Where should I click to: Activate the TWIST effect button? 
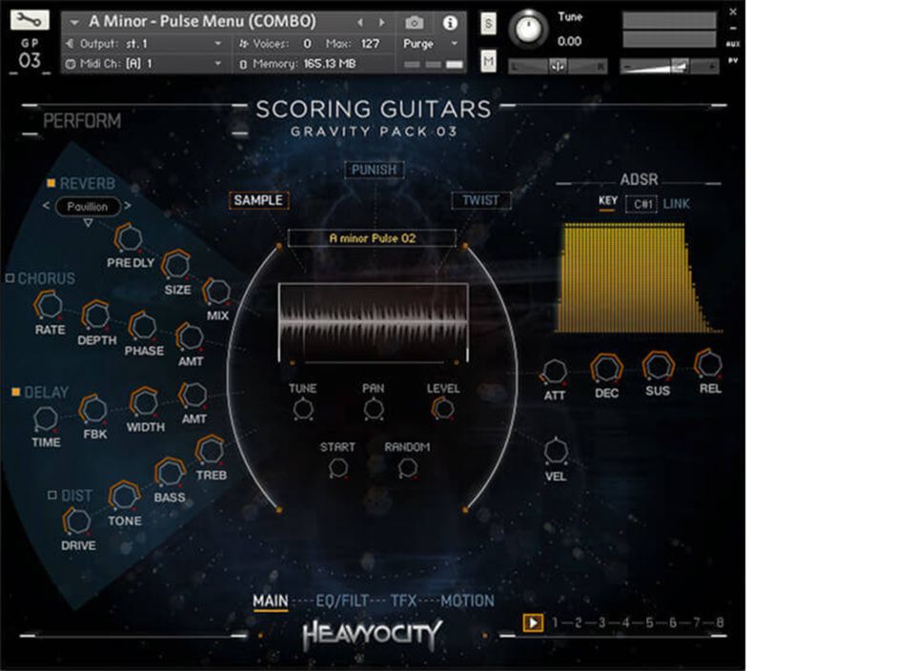[x=480, y=200]
